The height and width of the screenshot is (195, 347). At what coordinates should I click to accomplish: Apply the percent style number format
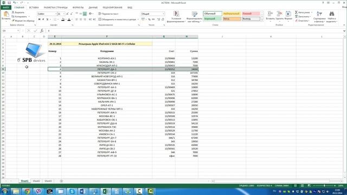coord(150,19)
